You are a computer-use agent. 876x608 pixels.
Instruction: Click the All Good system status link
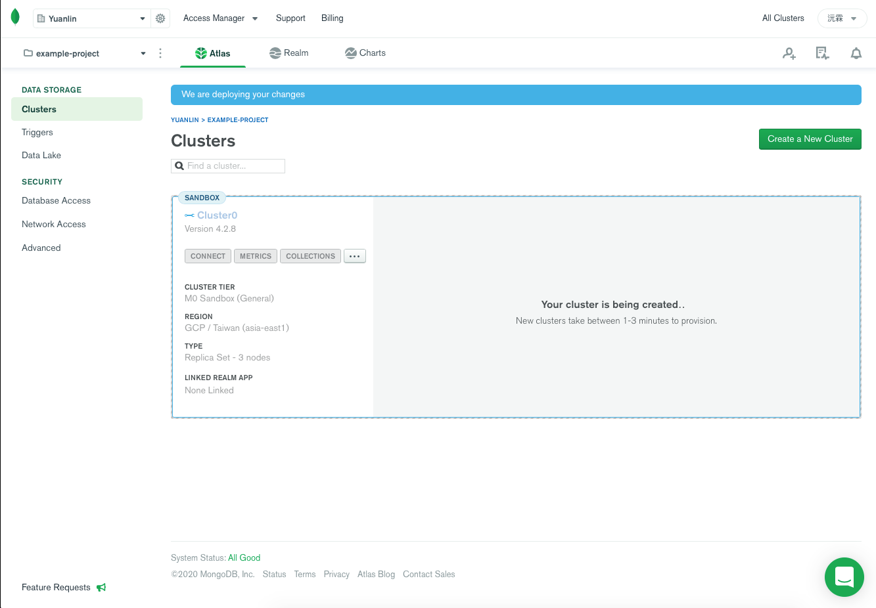click(x=244, y=557)
